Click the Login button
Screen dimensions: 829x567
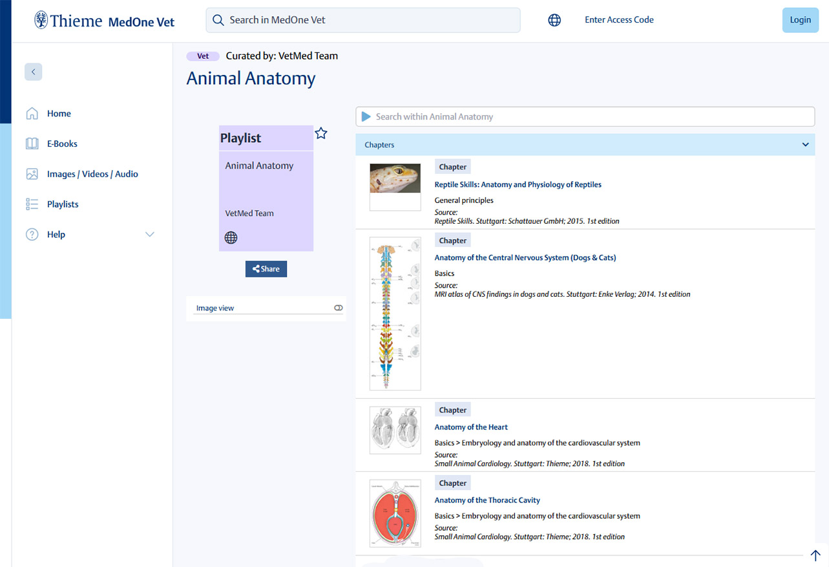click(x=800, y=20)
